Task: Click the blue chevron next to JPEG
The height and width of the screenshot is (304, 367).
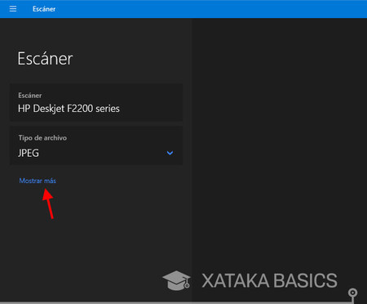Action: coord(170,153)
